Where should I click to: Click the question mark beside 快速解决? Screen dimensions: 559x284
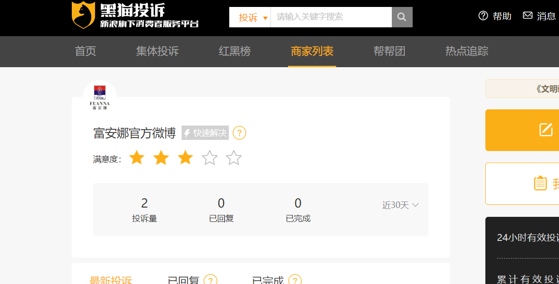(x=239, y=133)
